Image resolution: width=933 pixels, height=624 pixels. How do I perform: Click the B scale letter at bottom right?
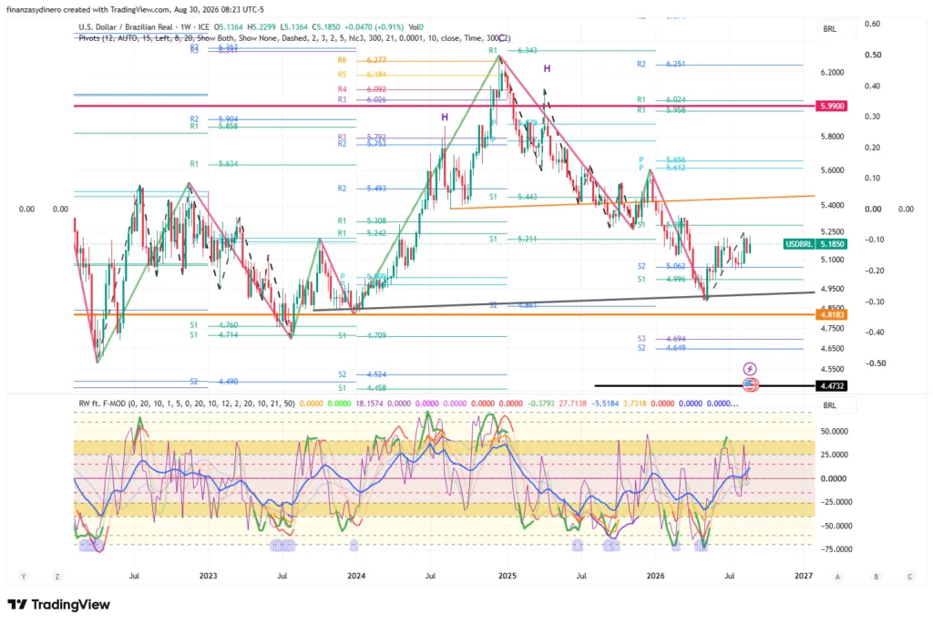[x=876, y=577]
